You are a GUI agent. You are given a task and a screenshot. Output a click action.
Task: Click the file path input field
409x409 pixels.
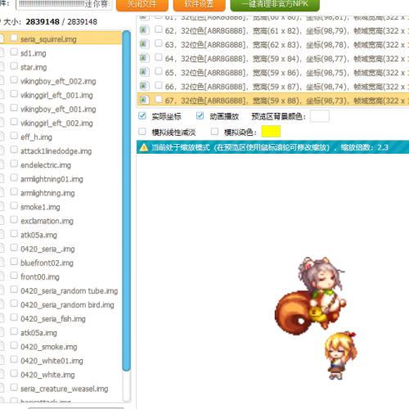[64, 4]
